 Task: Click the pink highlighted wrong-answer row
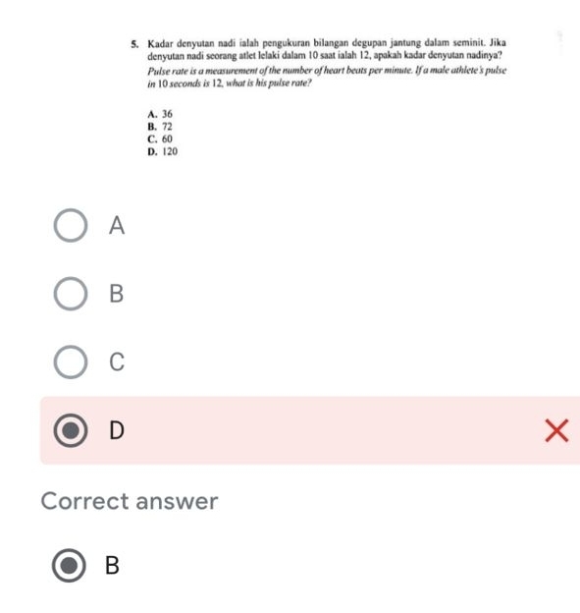(x=310, y=430)
